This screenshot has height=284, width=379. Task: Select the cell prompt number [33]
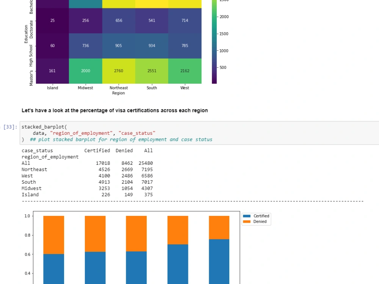(10, 127)
